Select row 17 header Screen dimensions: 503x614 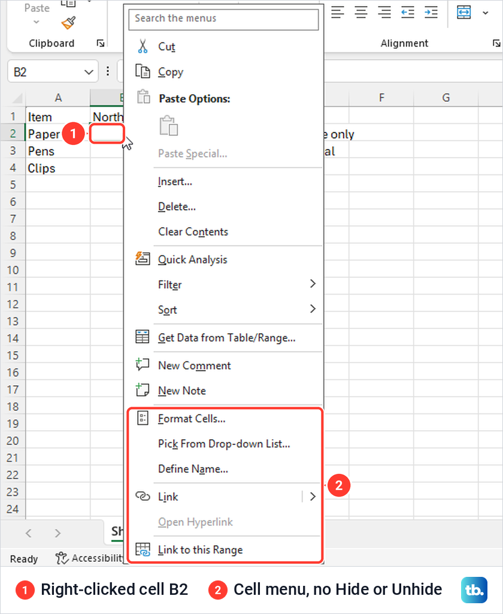pos(13,389)
